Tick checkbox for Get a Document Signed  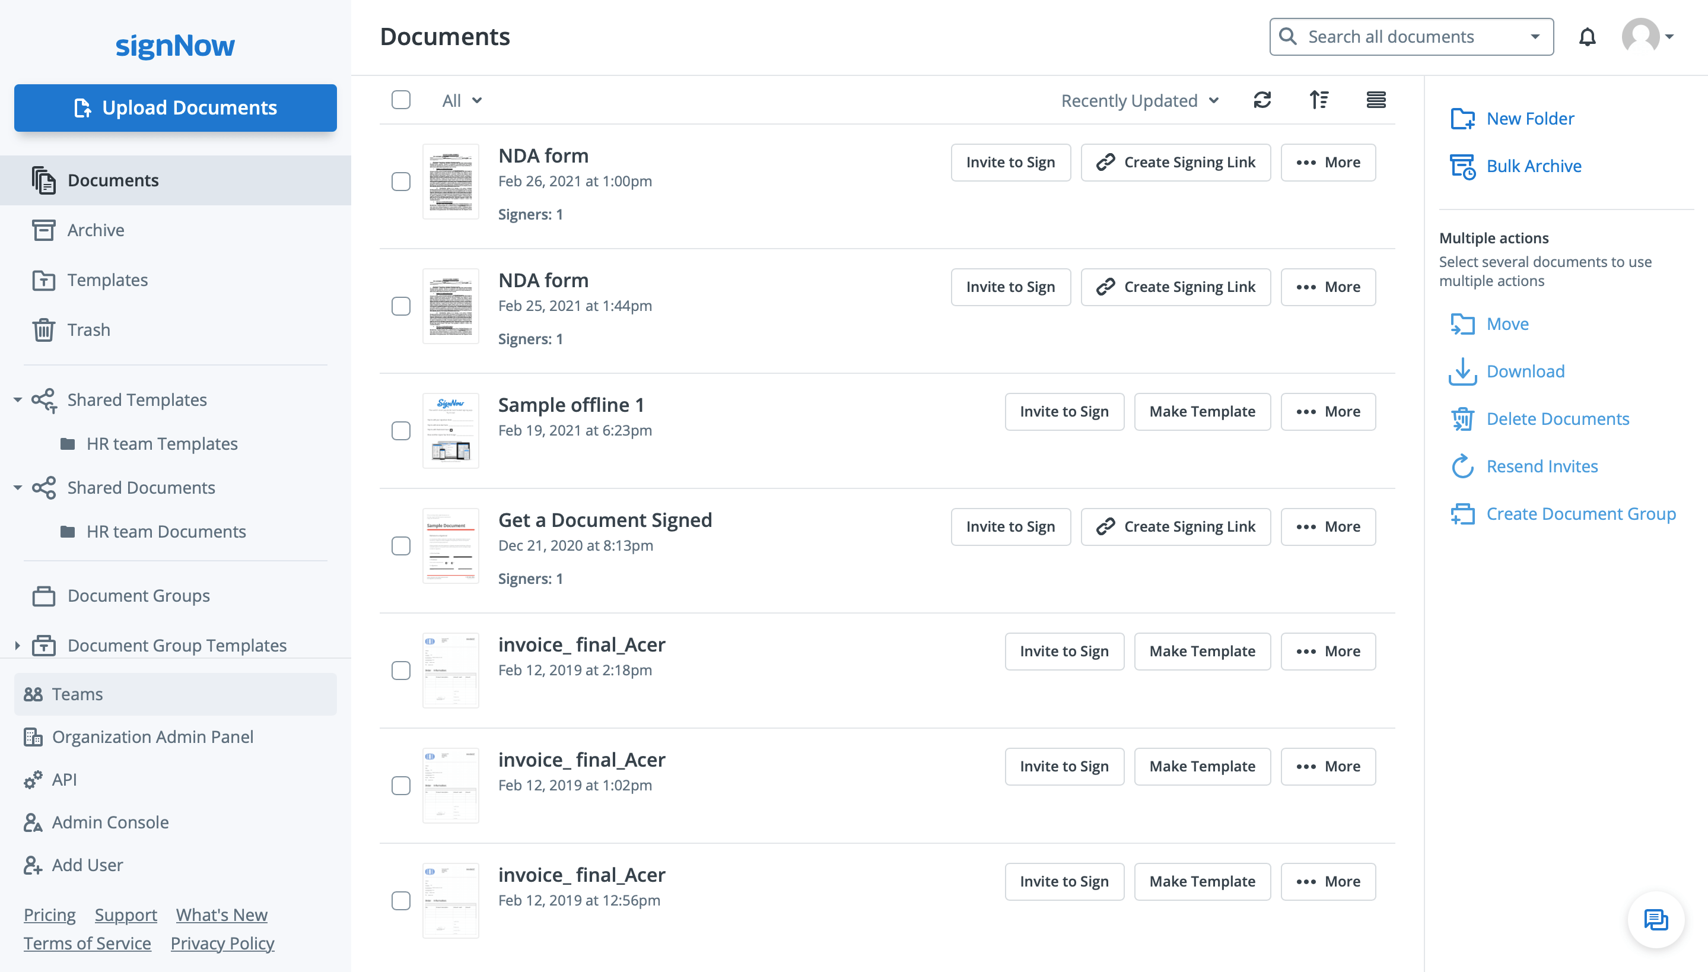(x=400, y=546)
